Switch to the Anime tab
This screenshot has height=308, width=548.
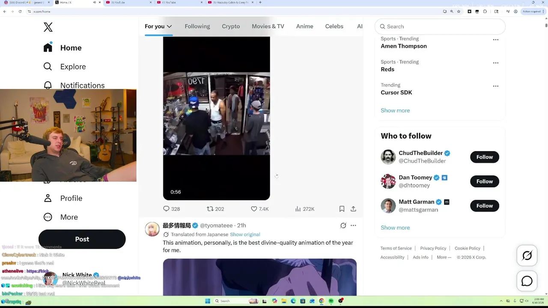pyautogui.click(x=305, y=27)
